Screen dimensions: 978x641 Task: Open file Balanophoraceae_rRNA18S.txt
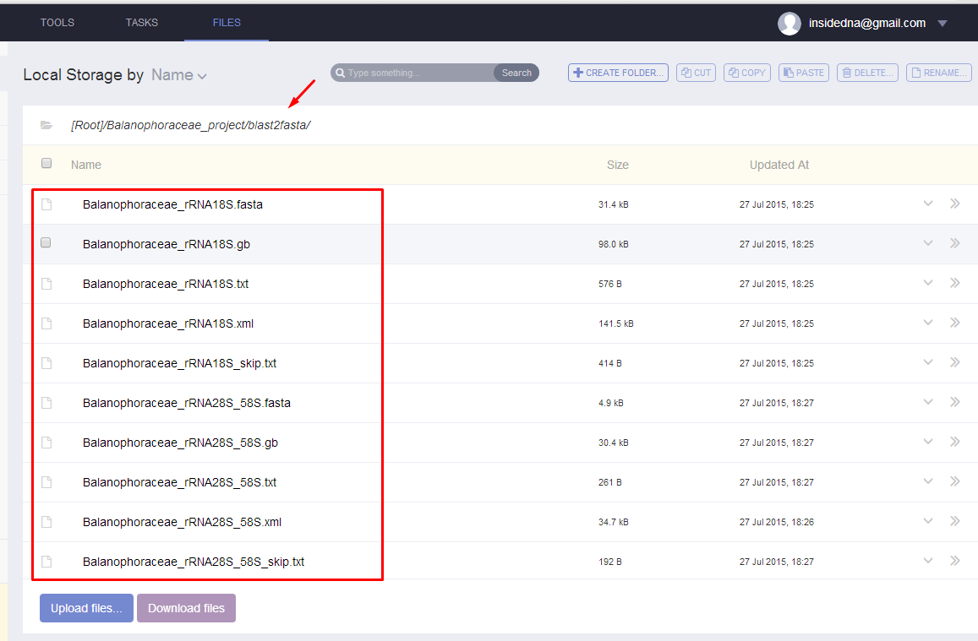[x=166, y=284]
